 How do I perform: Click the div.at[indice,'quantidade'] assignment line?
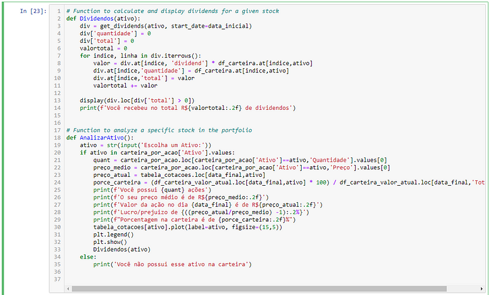click(191, 71)
